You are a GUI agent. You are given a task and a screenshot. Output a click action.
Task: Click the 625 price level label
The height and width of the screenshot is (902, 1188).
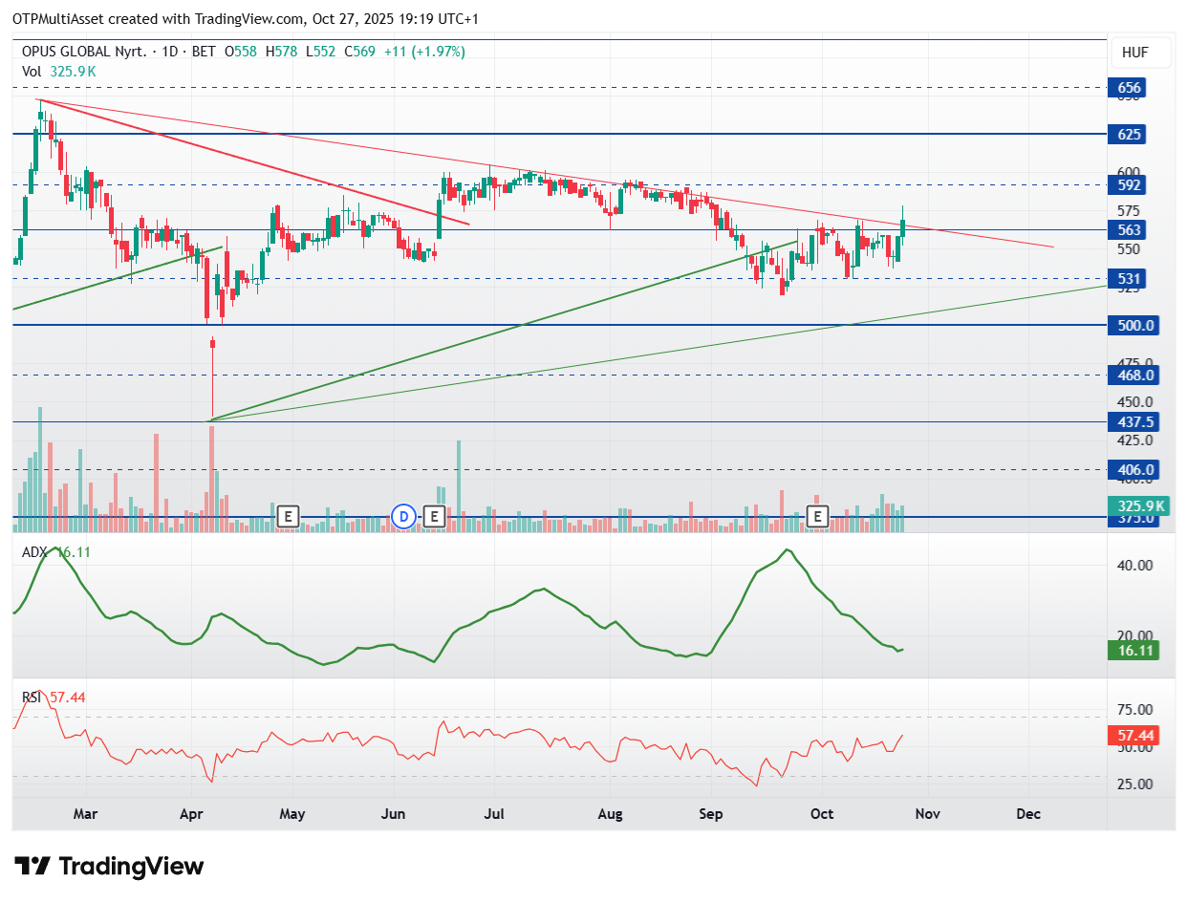coord(1130,135)
